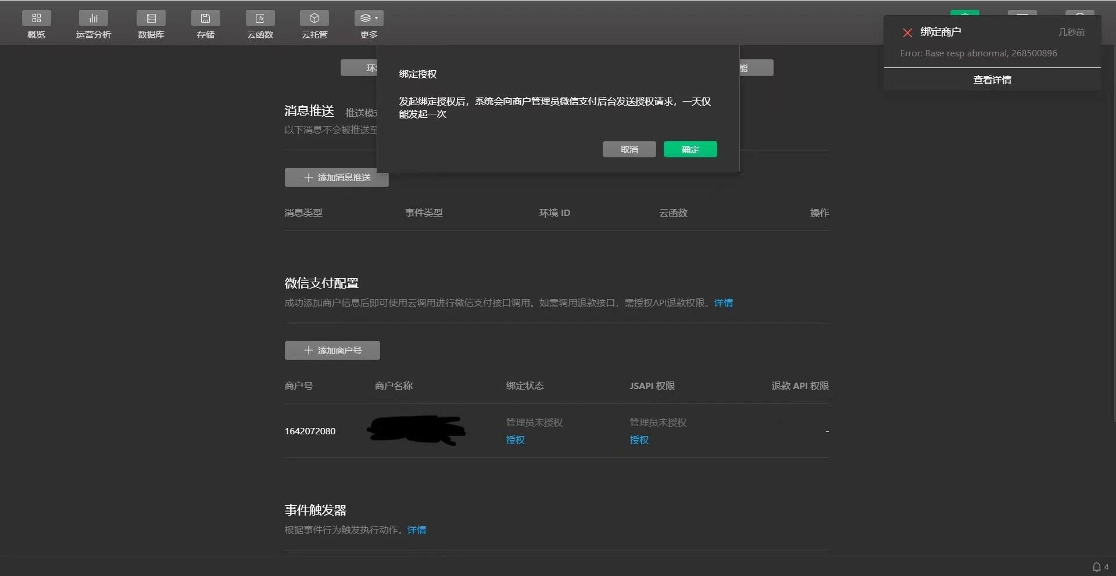1116x576 pixels.
Task: Click 授权 link under 绑定状态
Action: [x=515, y=440]
